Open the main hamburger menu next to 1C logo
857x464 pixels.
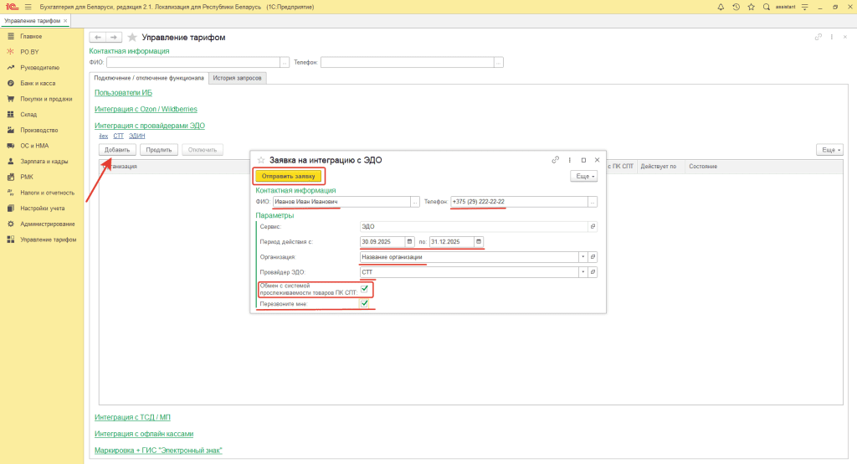tap(28, 7)
